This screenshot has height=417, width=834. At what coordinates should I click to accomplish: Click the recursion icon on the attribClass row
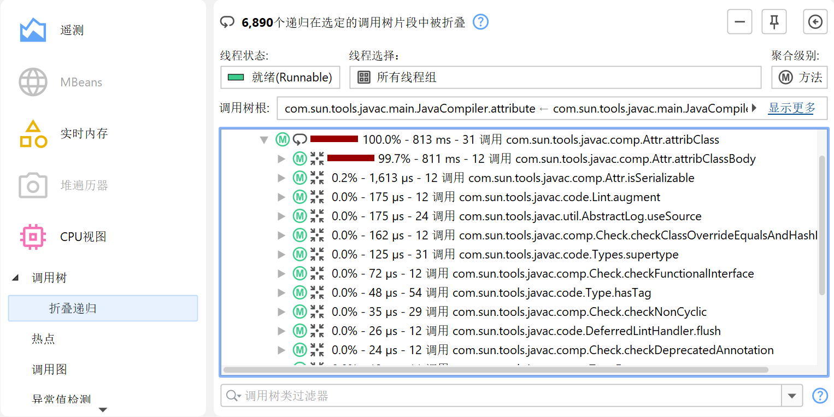[299, 139]
